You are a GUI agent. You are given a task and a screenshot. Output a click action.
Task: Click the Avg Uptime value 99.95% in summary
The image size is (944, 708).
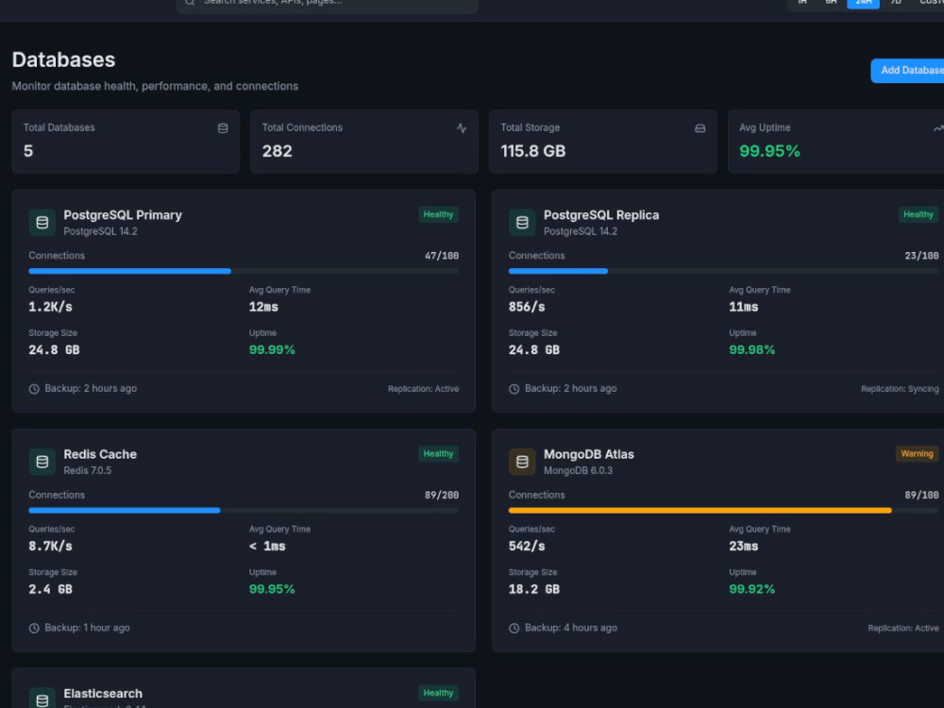[769, 151]
